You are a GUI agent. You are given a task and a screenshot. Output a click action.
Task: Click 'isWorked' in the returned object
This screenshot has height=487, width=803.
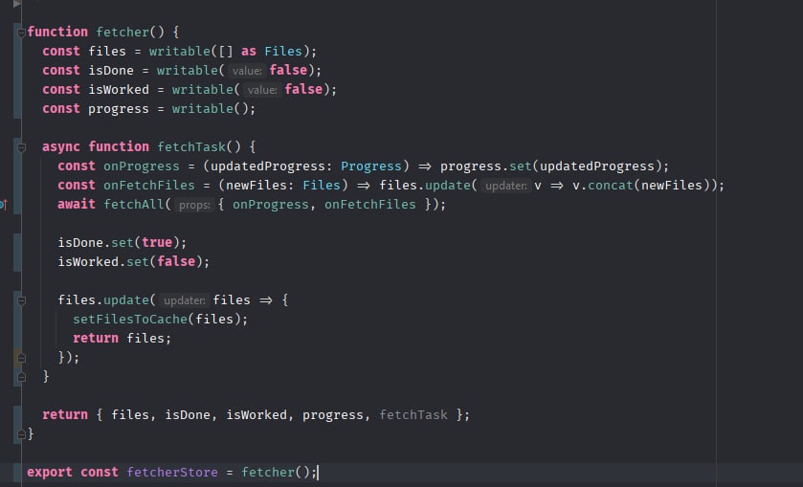pos(257,415)
